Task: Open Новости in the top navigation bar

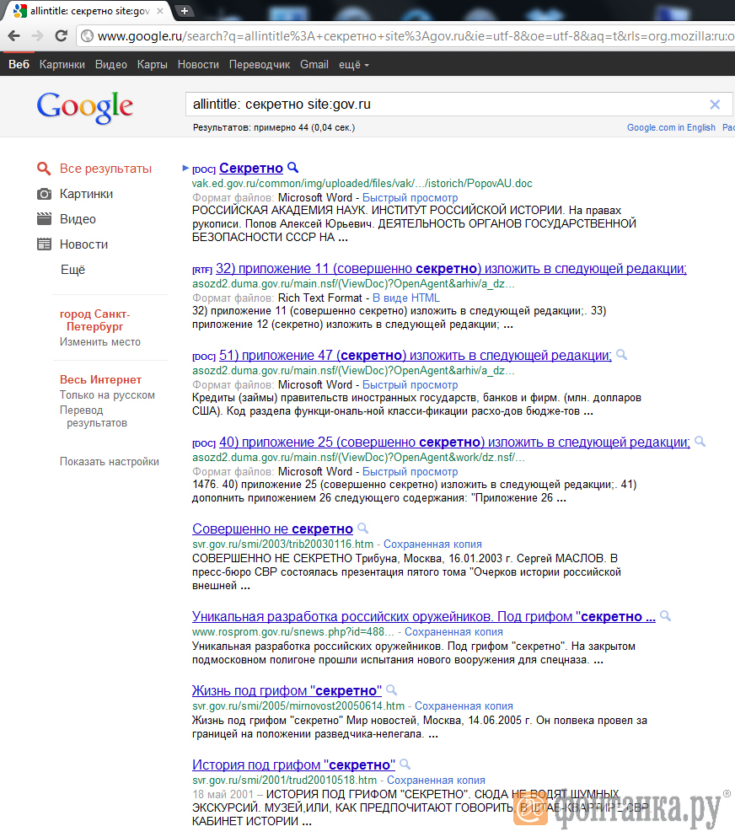Action: click(x=198, y=65)
